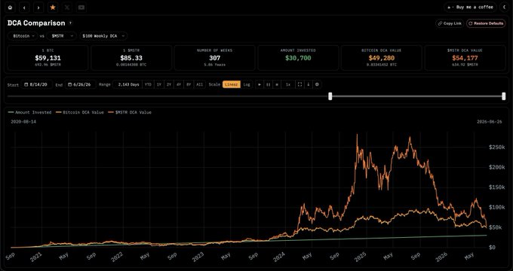Switch scale to Log
The image size is (513, 271).
coord(247,84)
